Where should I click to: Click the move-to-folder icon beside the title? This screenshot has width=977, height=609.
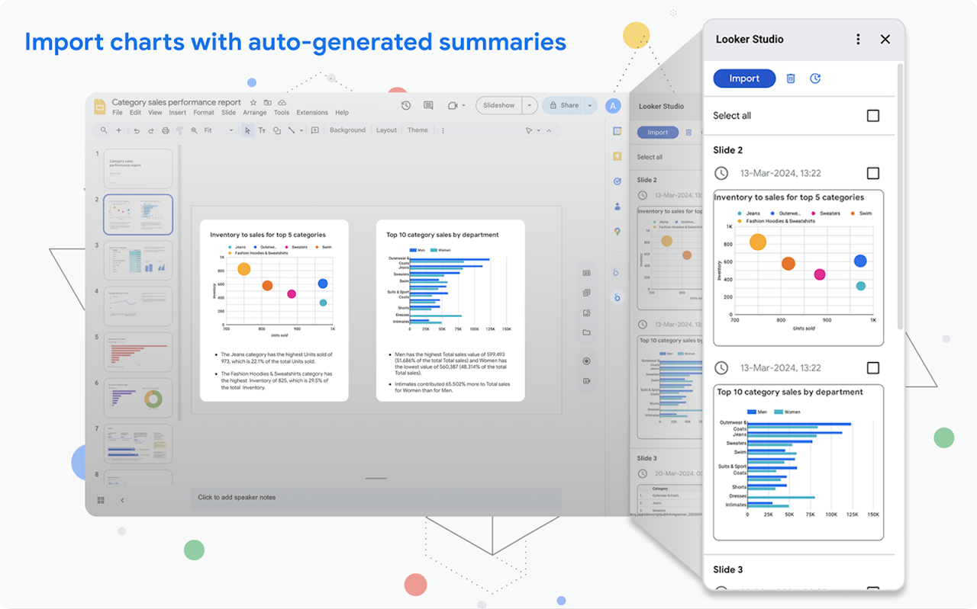268,102
